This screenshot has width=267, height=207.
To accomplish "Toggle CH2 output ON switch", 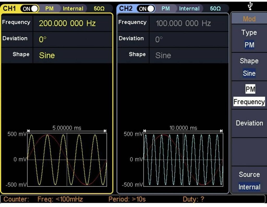I will (x=146, y=9).
